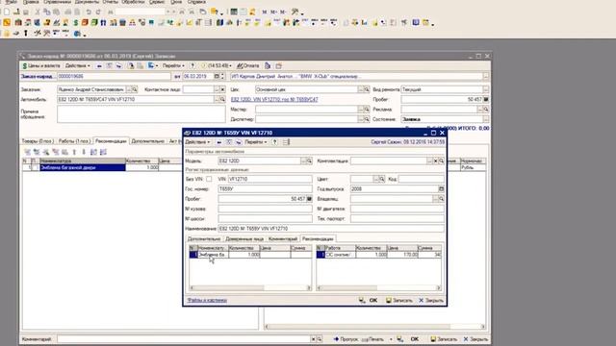
Task: Click the green dollar sign icon in second toolbar row
Action: click(75, 23)
